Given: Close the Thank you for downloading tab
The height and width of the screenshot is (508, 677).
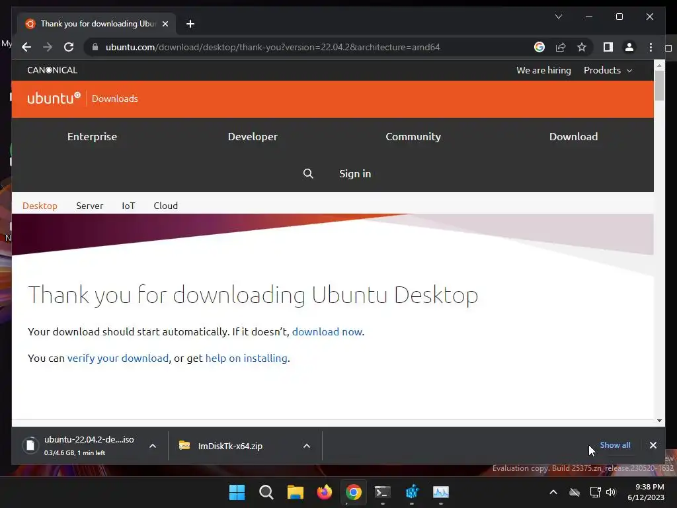Looking at the screenshot, I should tap(165, 24).
